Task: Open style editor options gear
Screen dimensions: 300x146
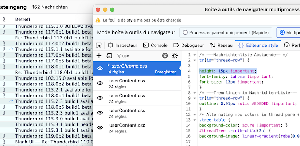Action: pyautogui.click(x=175, y=56)
